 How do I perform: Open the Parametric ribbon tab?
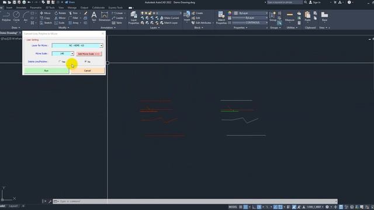tap(36, 8)
